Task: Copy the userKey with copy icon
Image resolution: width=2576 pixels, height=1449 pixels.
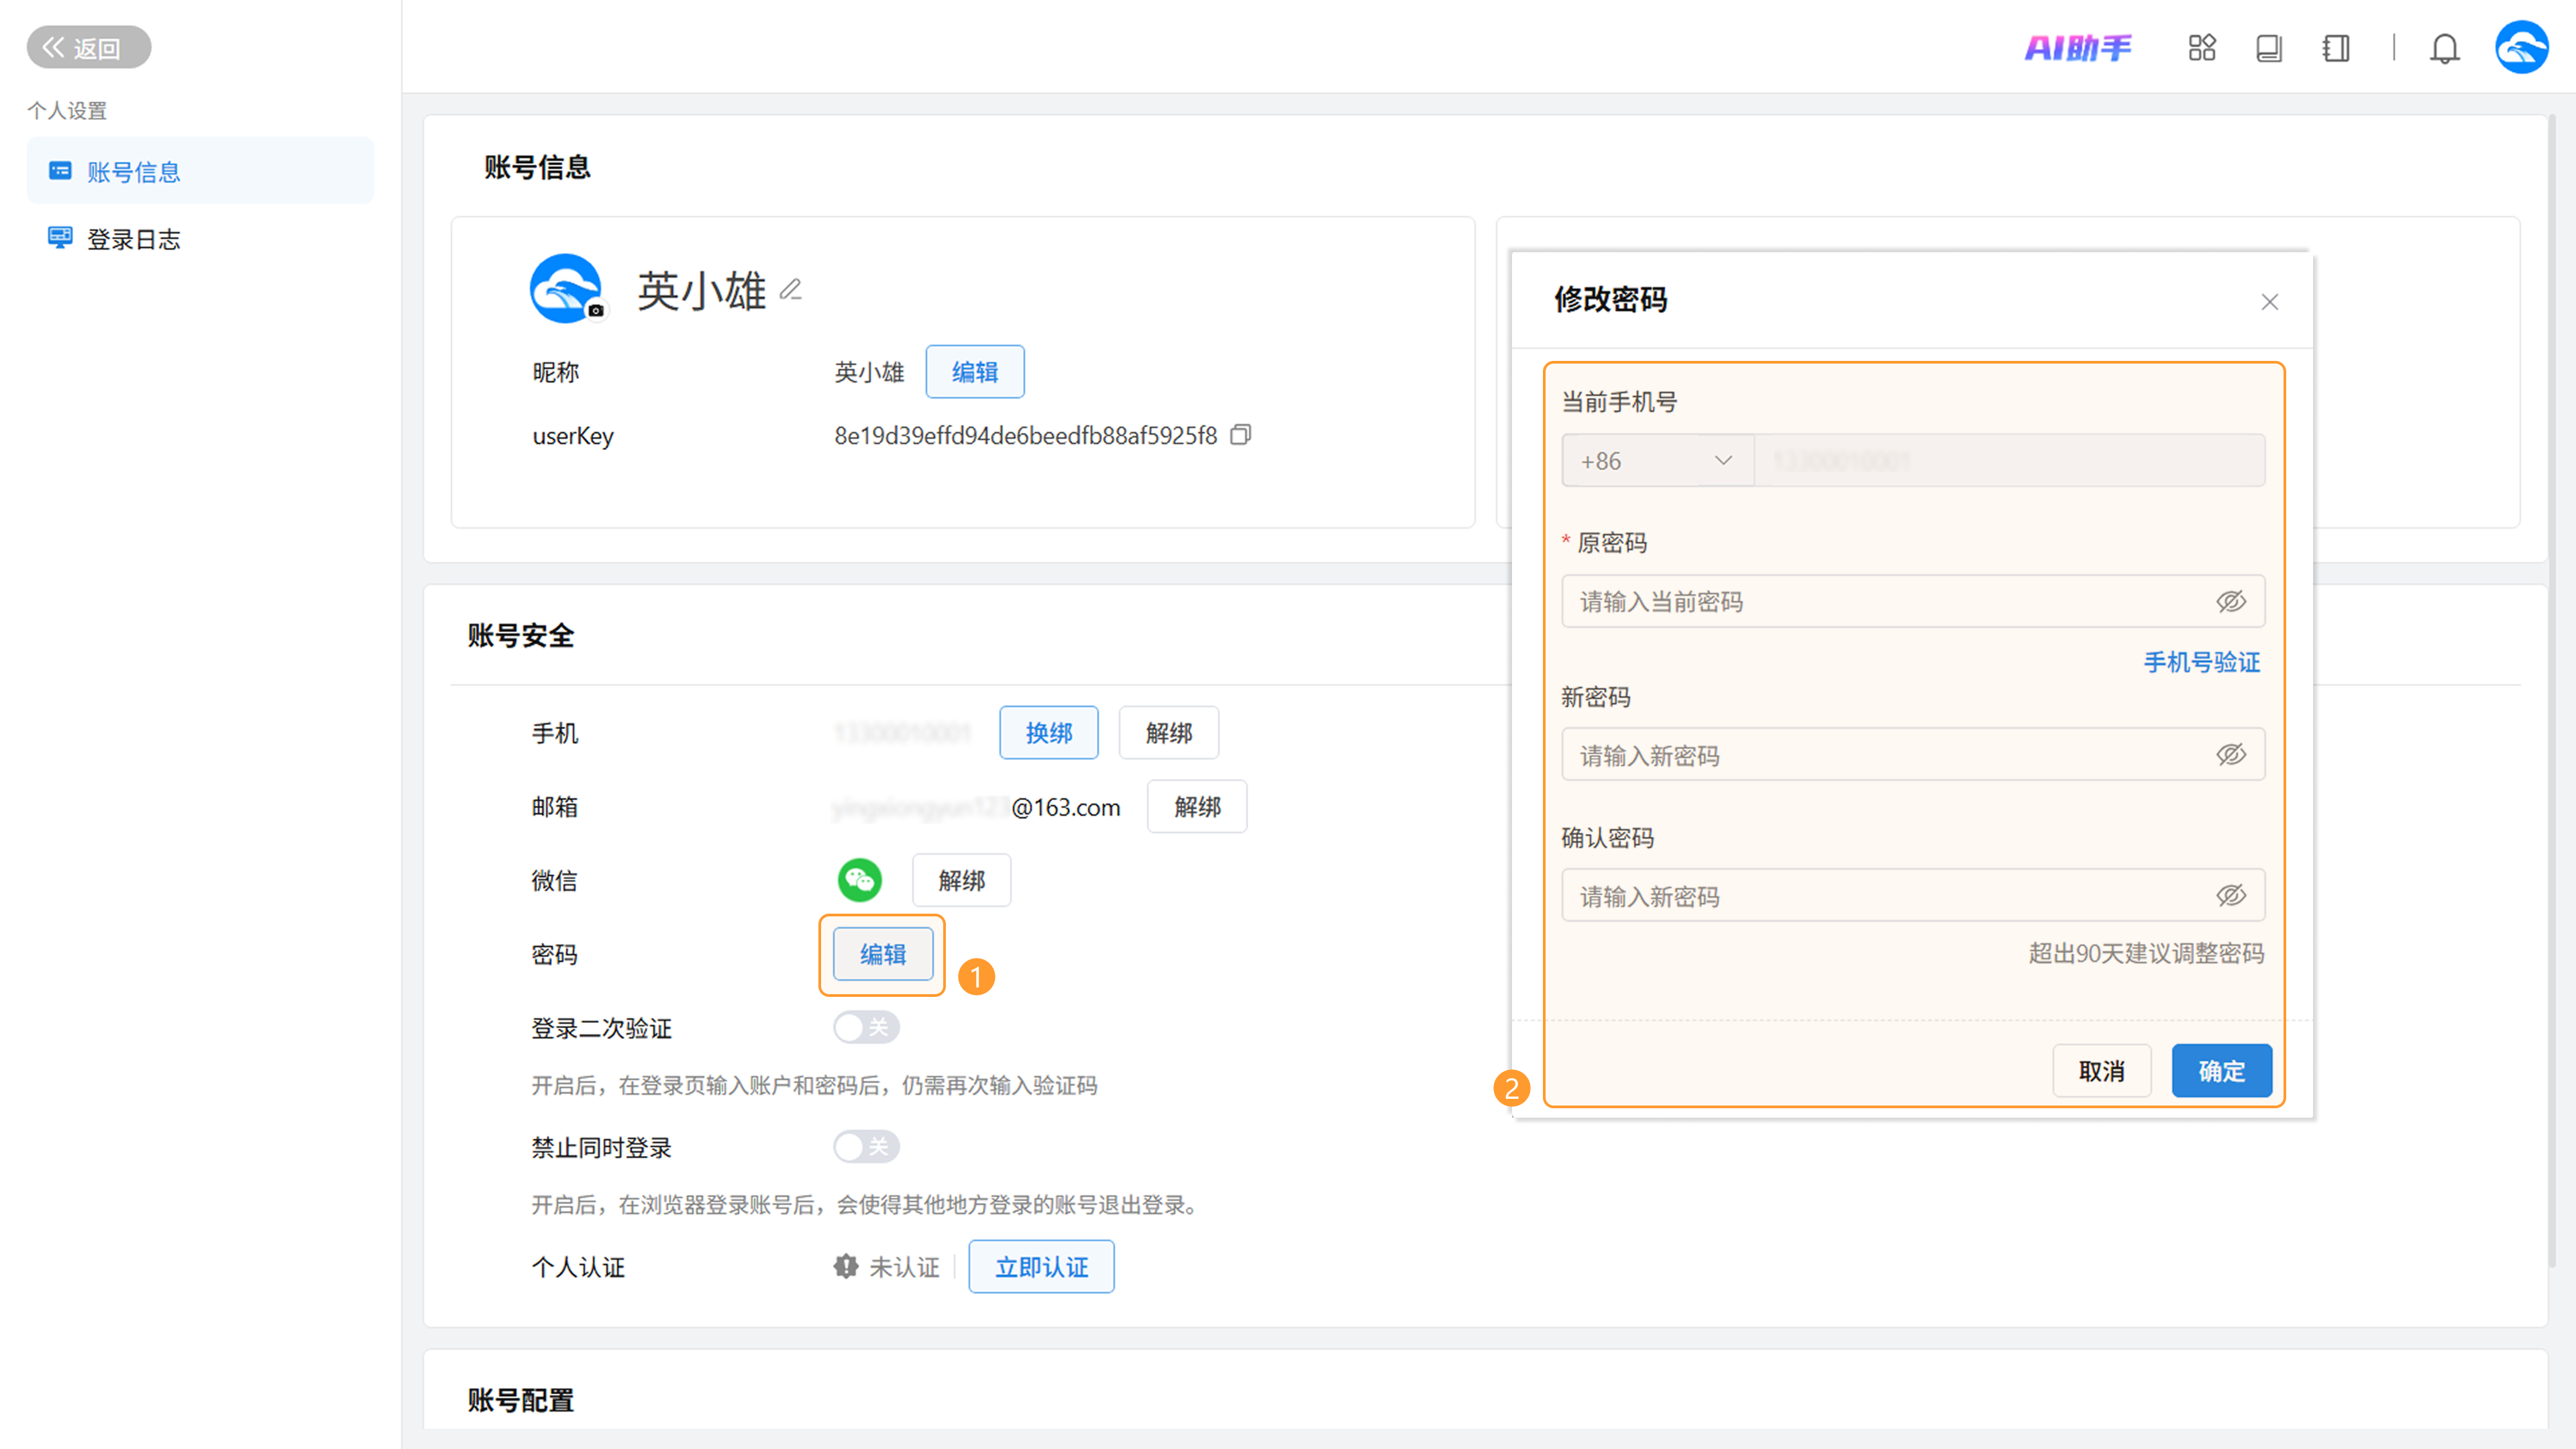Action: point(1240,435)
